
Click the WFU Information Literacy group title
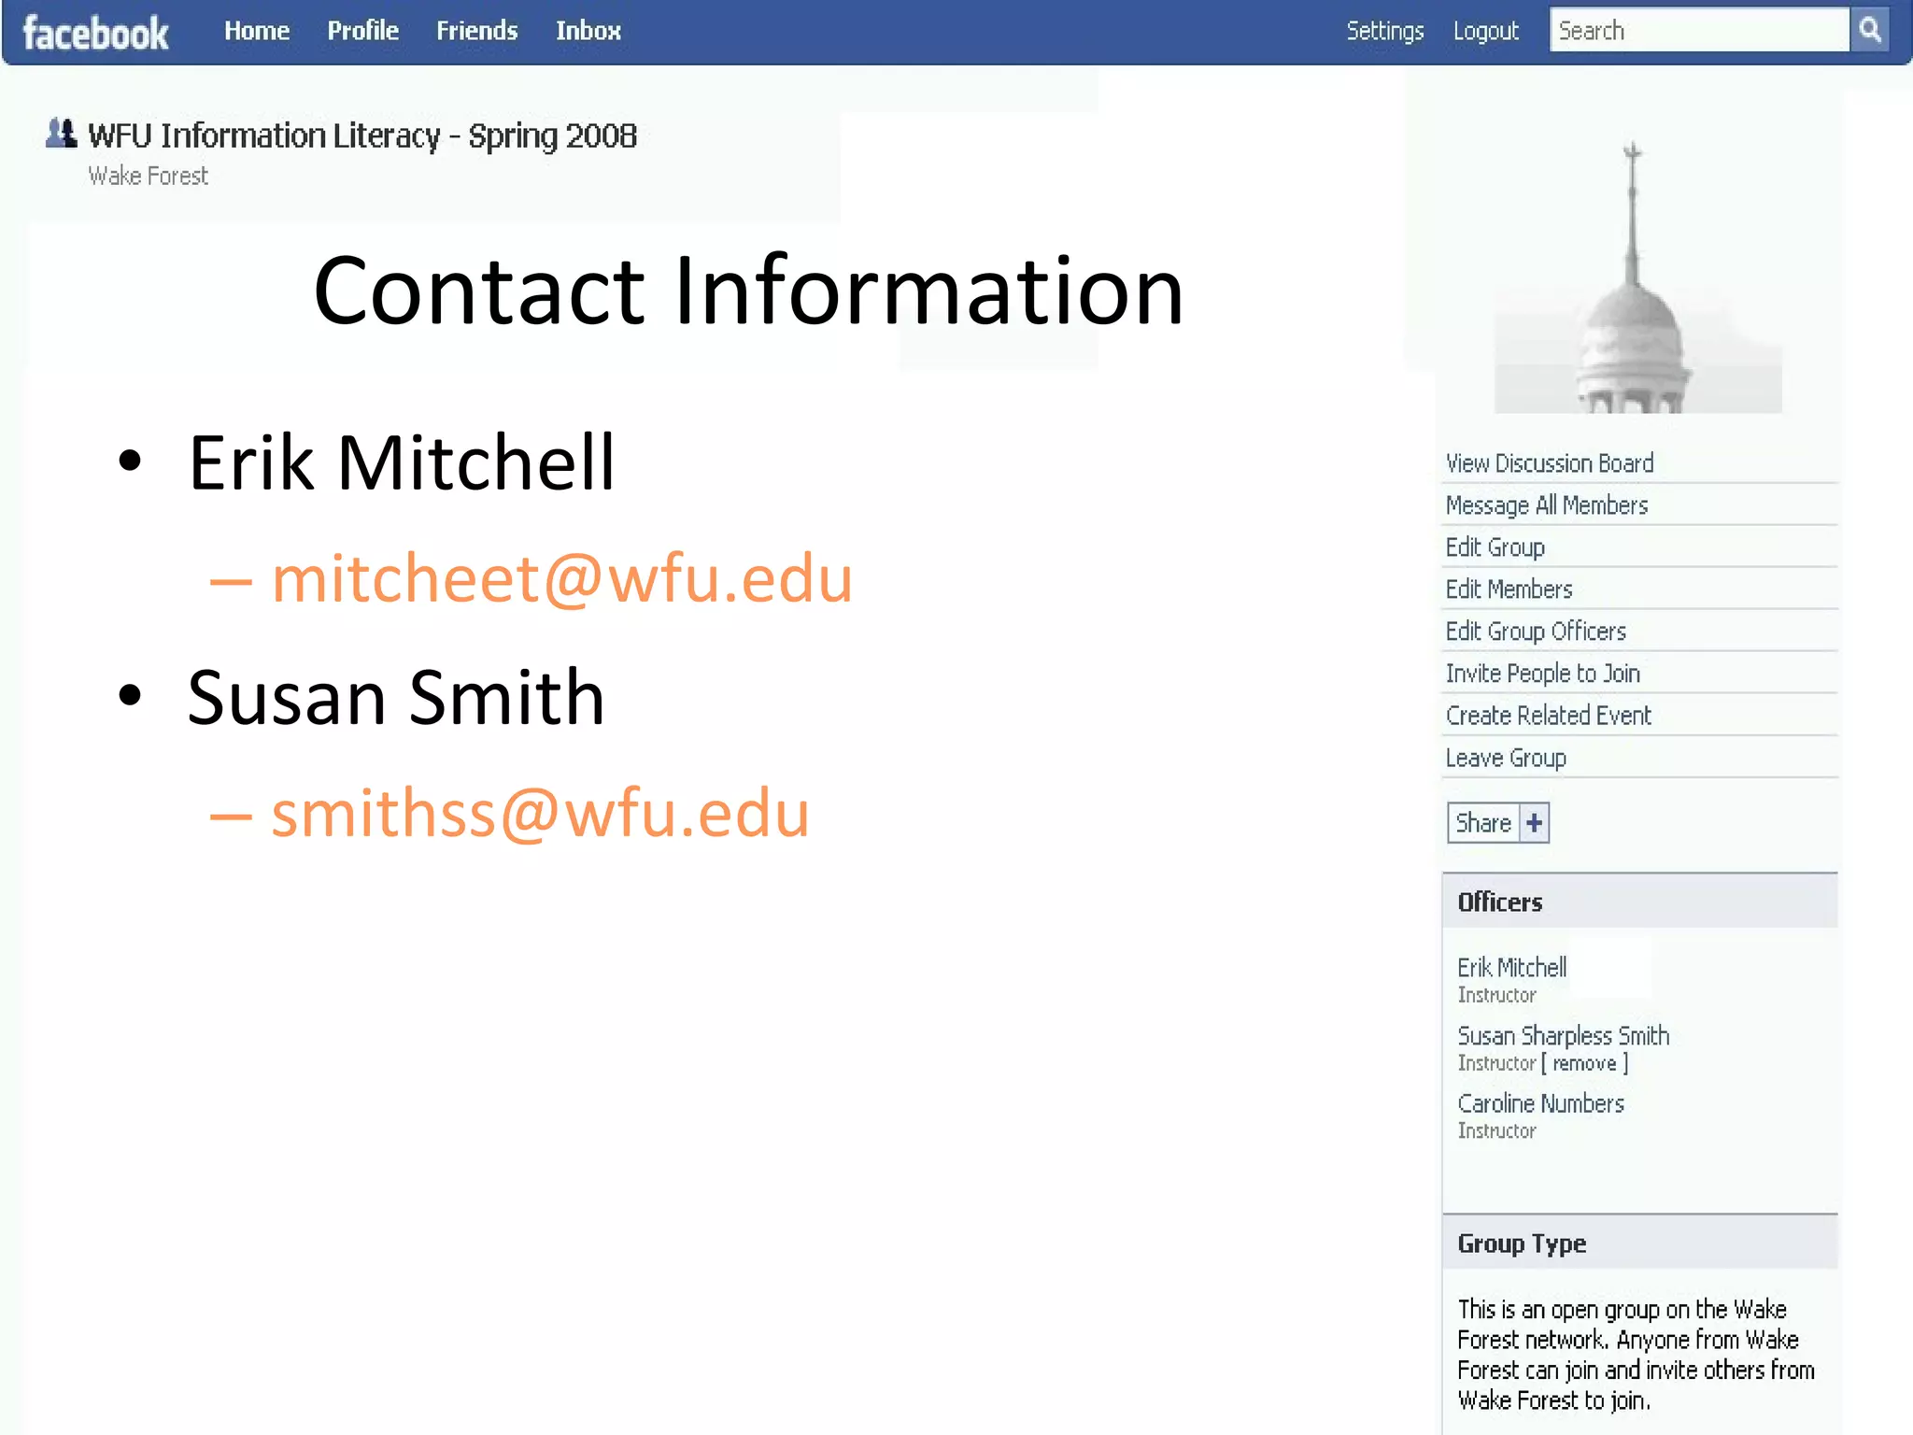(362, 136)
